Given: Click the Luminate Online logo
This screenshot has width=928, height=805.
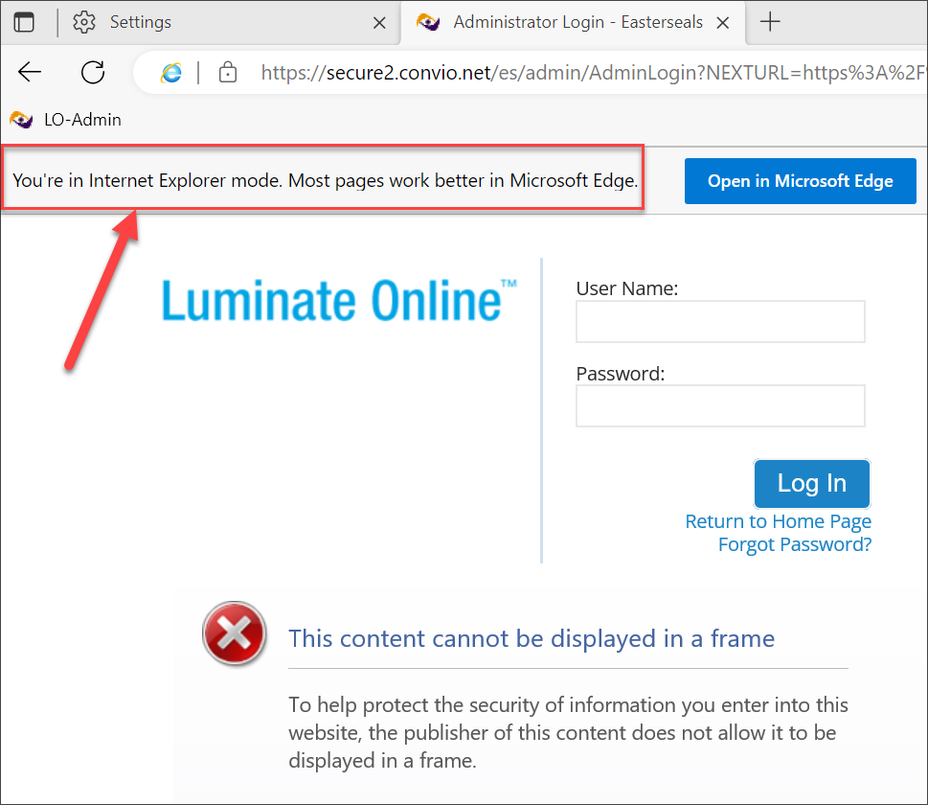Looking at the screenshot, I should pyautogui.click(x=339, y=300).
